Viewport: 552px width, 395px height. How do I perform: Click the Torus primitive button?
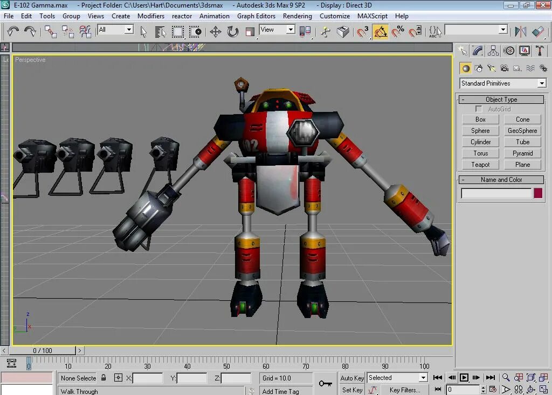480,153
